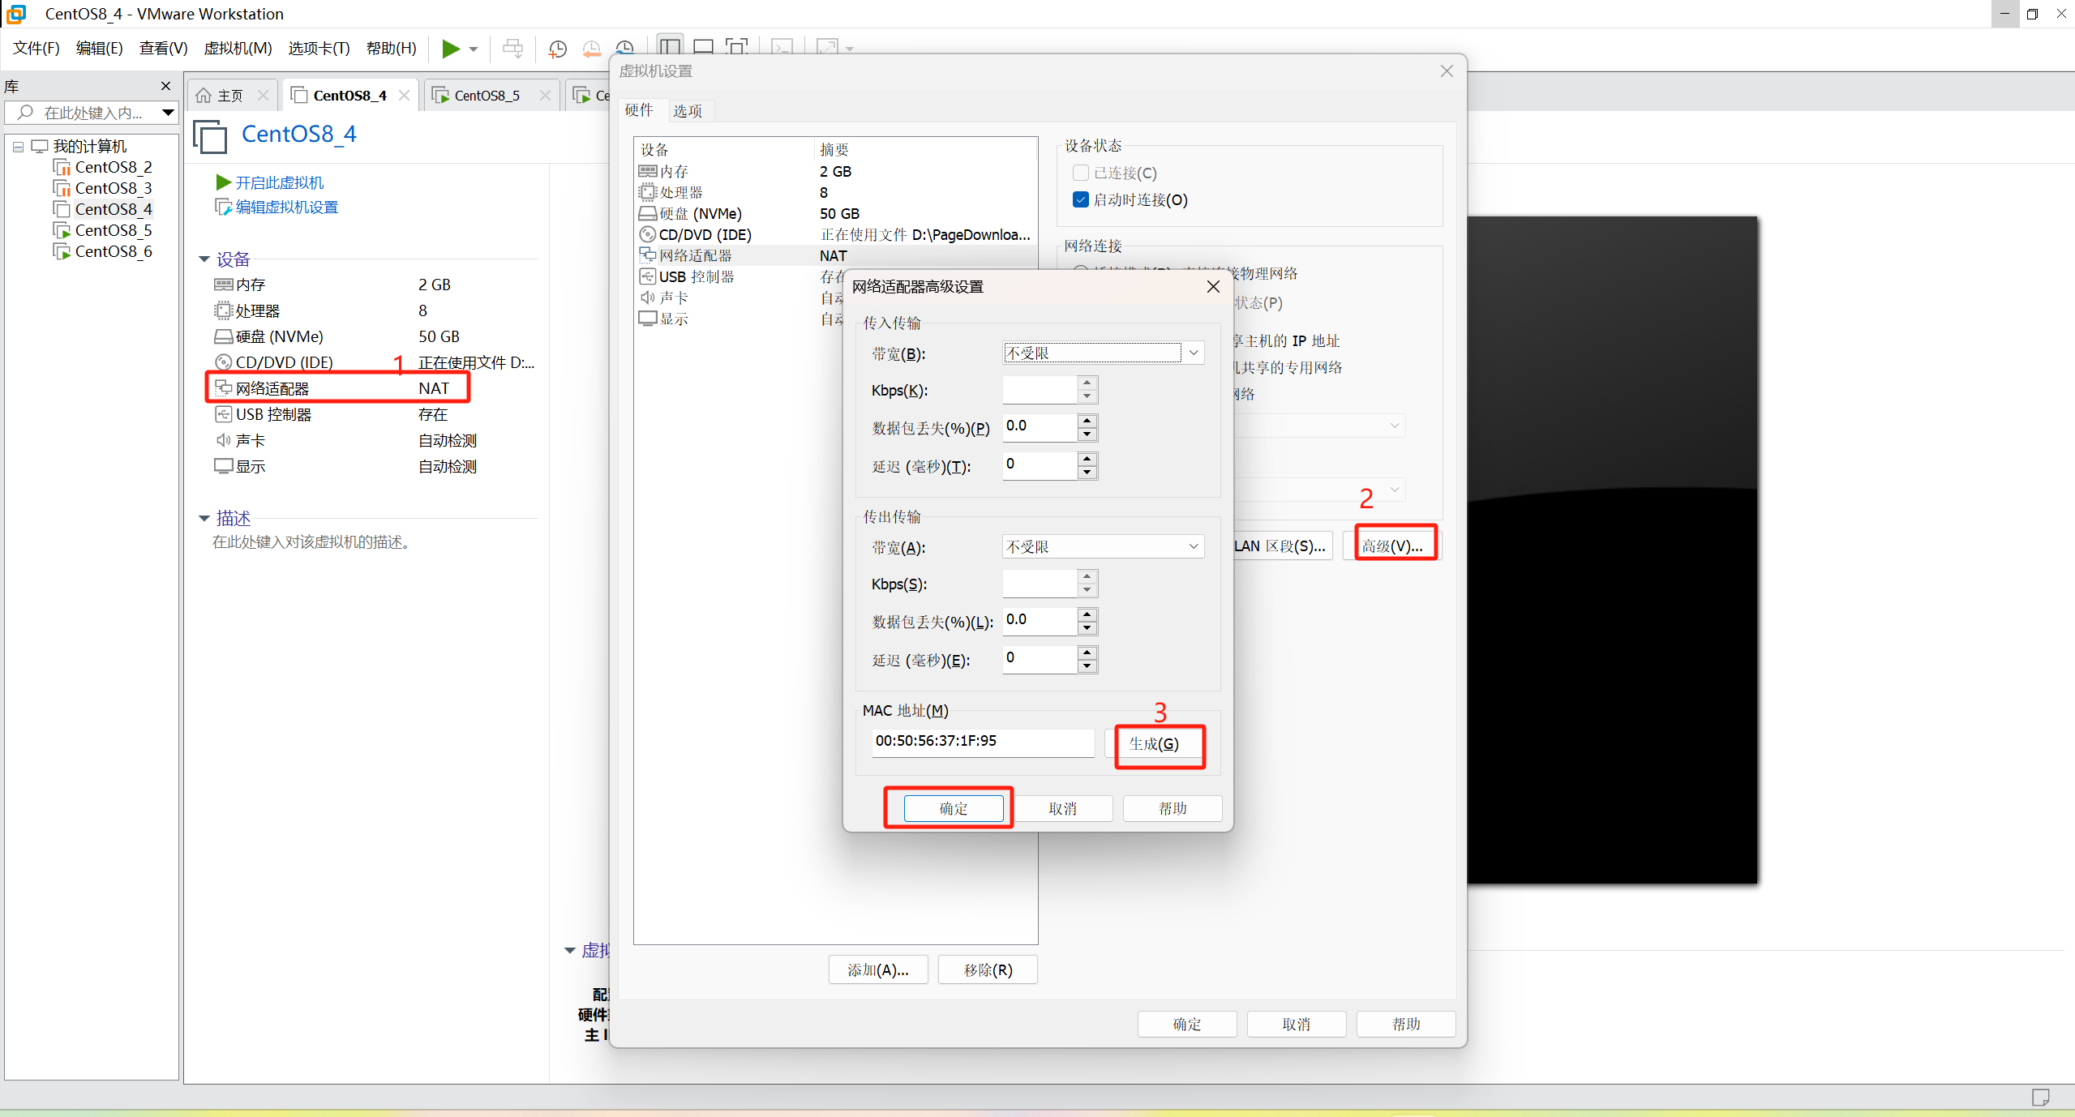Toggle the thumbnail bar toolbar icon
2075x1117 pixels.
point(703,47)
